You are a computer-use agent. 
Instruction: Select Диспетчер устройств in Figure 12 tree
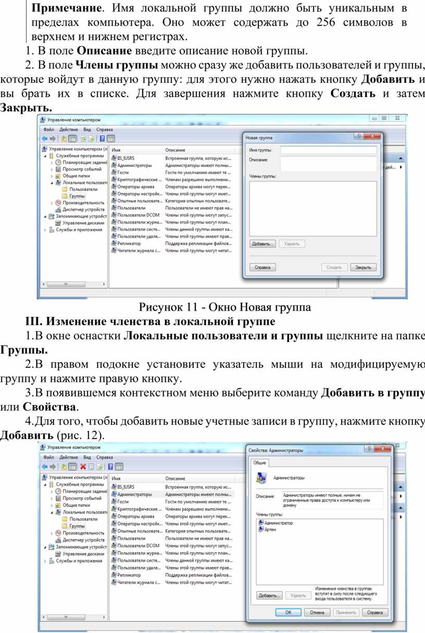click(82, 540)
